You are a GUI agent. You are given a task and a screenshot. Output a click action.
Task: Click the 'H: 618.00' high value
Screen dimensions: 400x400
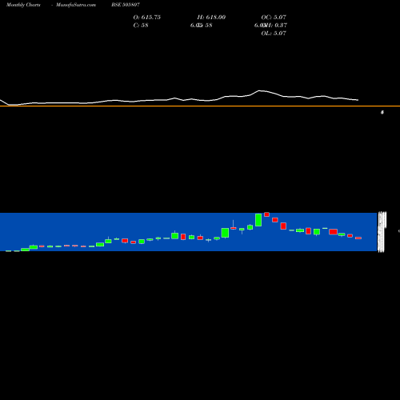(211, 18)
